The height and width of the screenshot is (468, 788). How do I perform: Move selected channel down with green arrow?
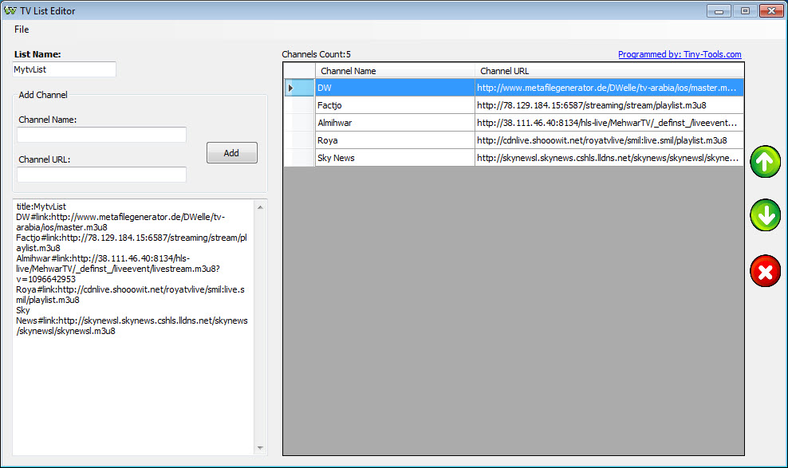[765, 215]
